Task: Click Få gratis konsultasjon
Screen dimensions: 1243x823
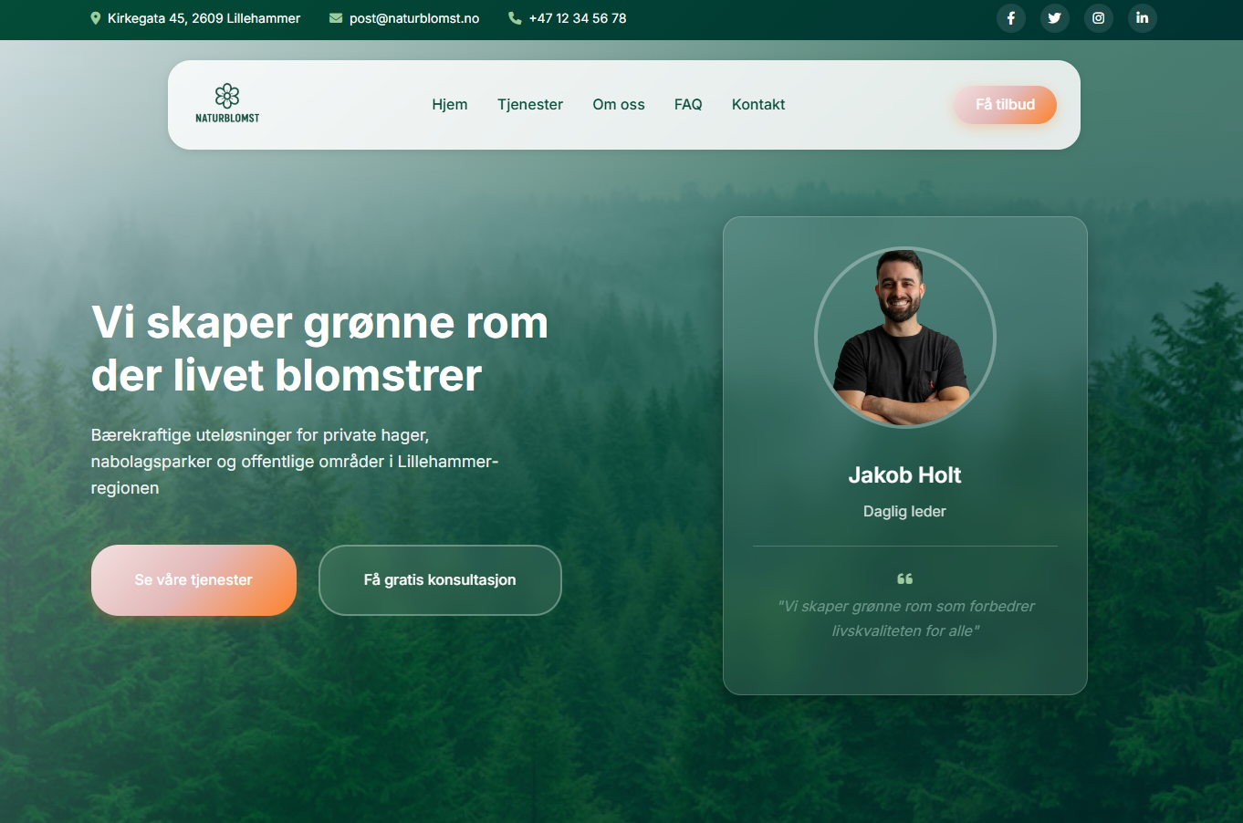Action: [440, 579]
